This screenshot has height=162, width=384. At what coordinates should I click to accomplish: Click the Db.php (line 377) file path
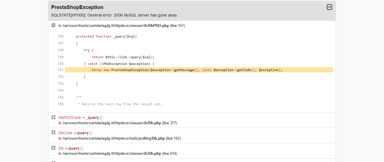coord(118,123)
